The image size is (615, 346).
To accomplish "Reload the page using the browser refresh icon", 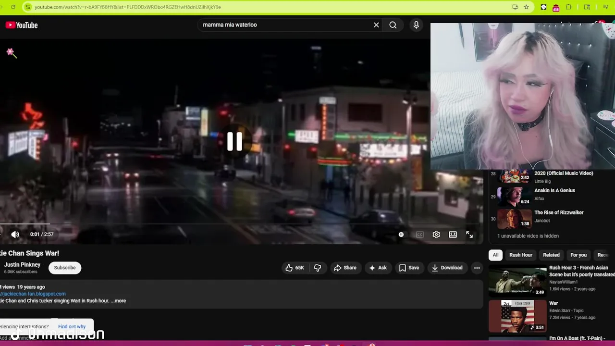I will coord(13,7).
